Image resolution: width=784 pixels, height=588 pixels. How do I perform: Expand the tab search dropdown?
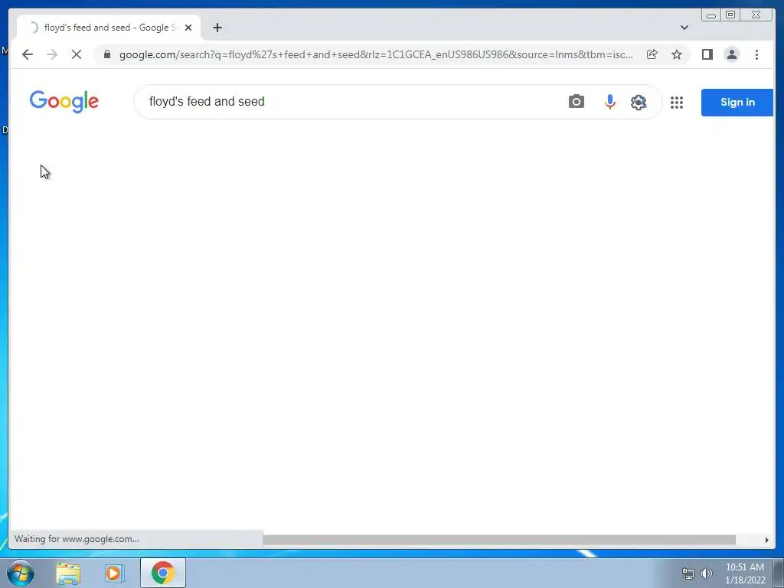tap(684, 28)
